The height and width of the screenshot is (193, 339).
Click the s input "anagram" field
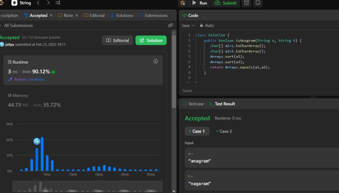[262, 158]
